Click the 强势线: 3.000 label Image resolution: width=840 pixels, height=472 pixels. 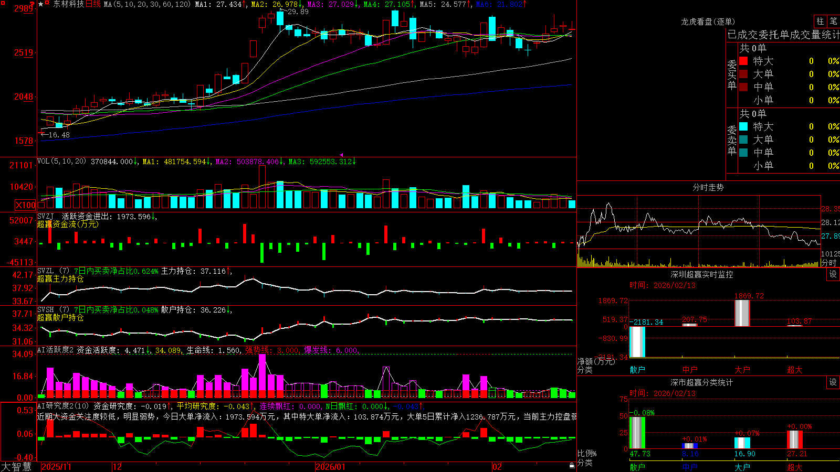[271, 350]
